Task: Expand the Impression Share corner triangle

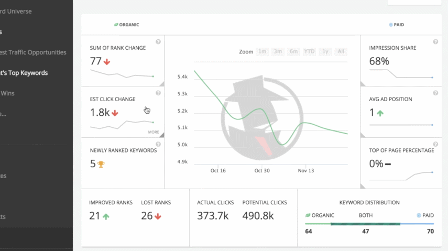Action: pyautogui.click(x=363, y=84)
